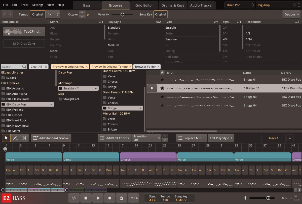
Task: Favorite the Bridge 01 groove star
Action: 162,80
